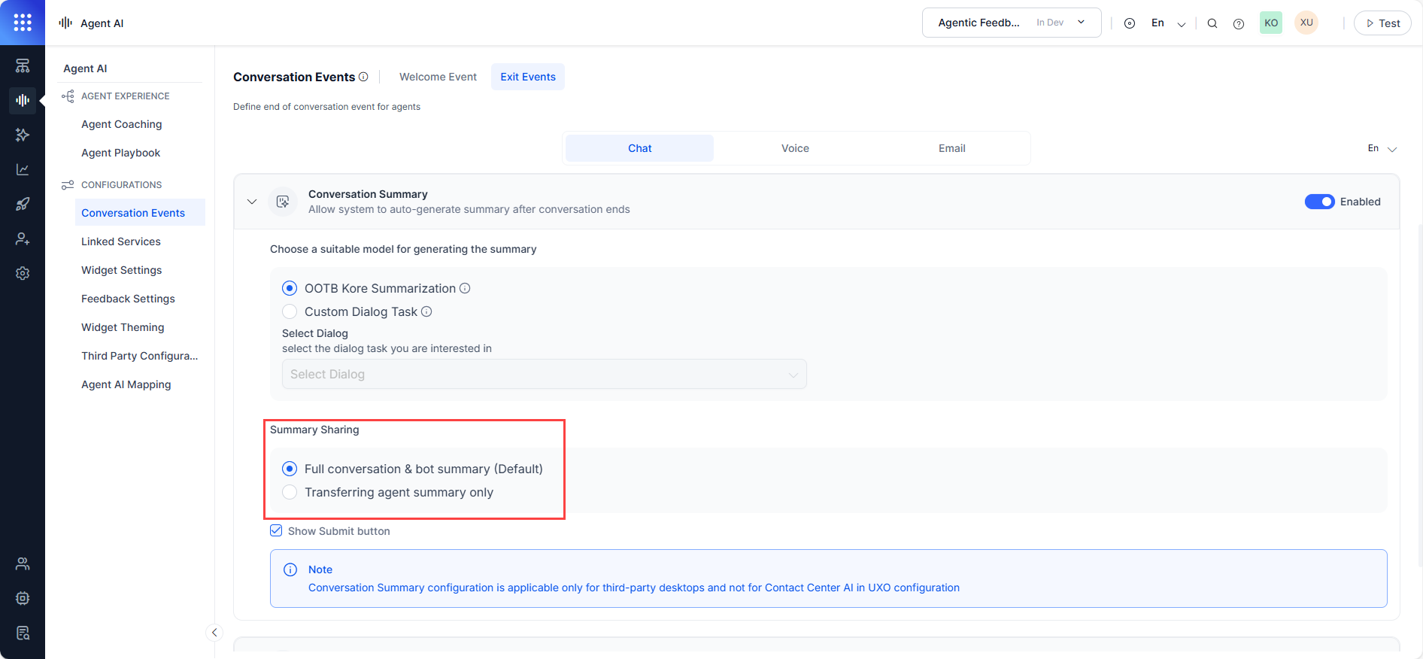
Task: Choose Transferring agent summary only option
Action: [x=290, y=492]
